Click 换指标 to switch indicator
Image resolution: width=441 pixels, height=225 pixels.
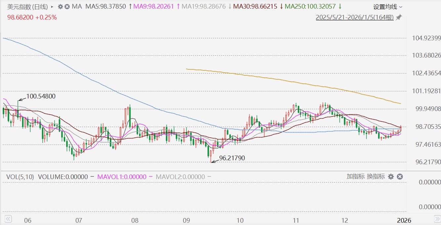click(376, 176)
